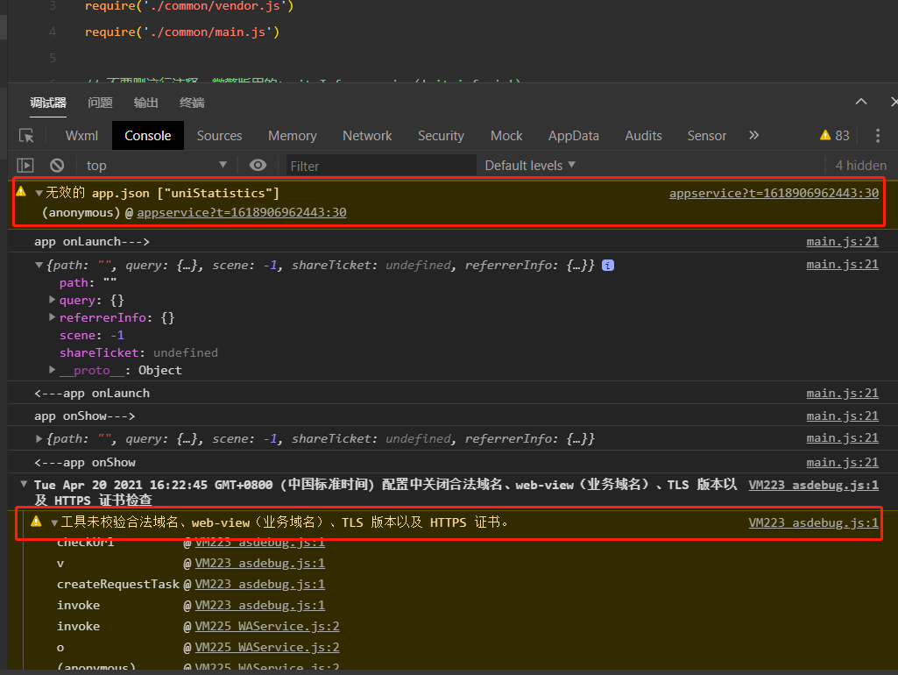
Task: Open devtools three-dot options menu
Action: point(877,136)
